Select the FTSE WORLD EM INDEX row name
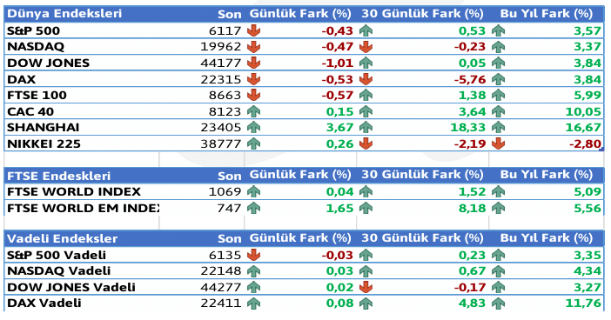The height and width of the screenshot is (320, 611). click(84, 209)
